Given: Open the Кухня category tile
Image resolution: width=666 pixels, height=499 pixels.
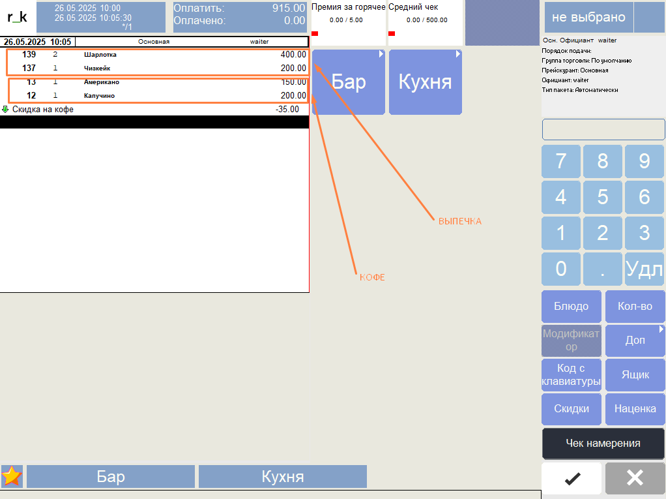Looking at the screenshot, I should click(x=425, y=82).
